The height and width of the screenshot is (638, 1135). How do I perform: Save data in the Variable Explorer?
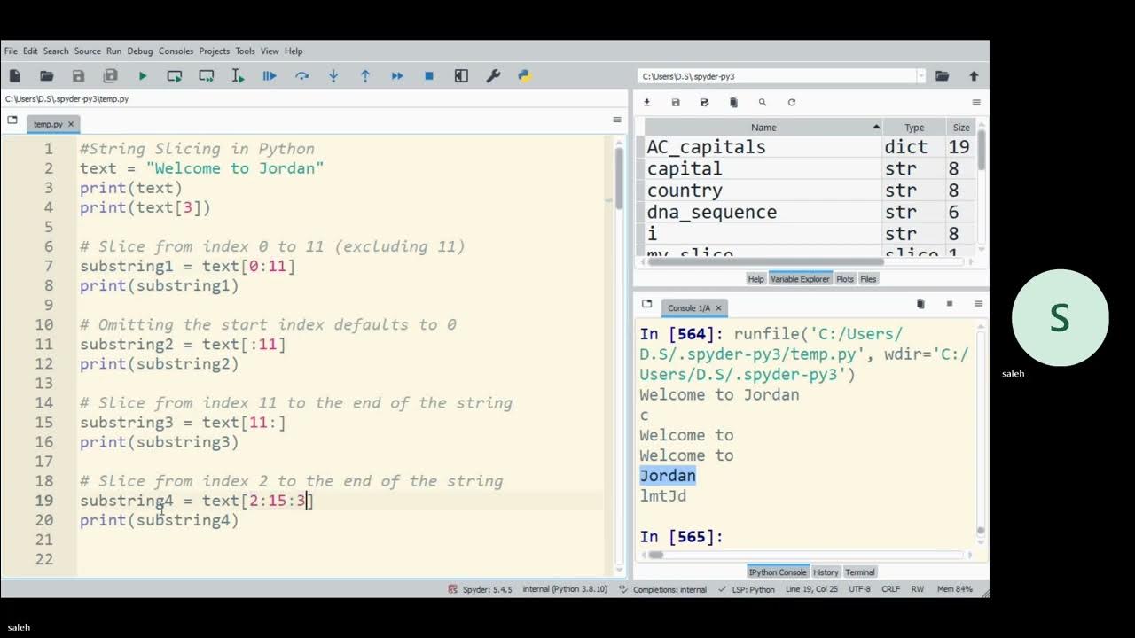pyautogui.click(x=676, y=103)
